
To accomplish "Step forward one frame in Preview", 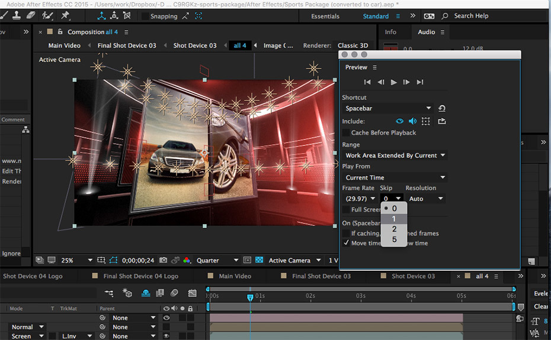I will click(x=406, y=82).
